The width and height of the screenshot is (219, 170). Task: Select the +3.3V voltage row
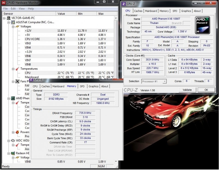tap(69, 52)
